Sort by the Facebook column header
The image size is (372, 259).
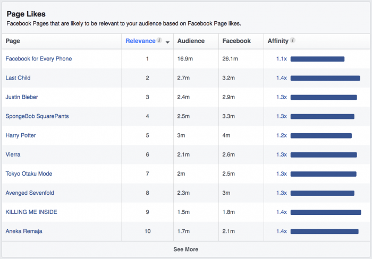point(236,41)
